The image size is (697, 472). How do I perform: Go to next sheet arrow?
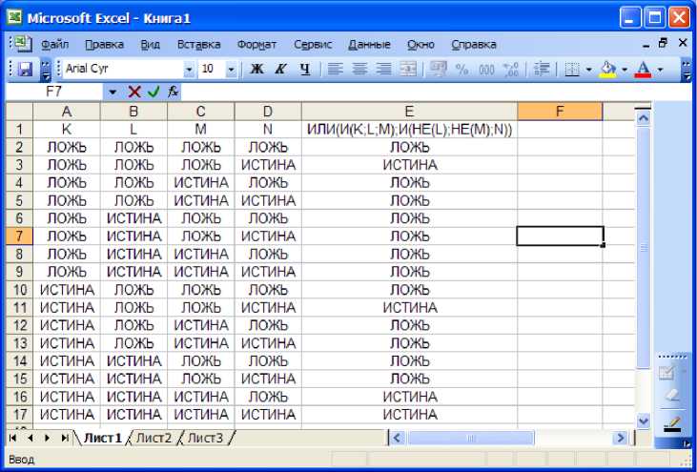point(47,439)
